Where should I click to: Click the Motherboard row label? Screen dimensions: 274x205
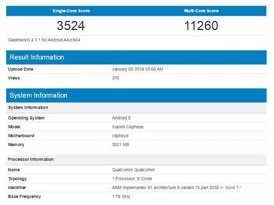[x=21, y=136]
